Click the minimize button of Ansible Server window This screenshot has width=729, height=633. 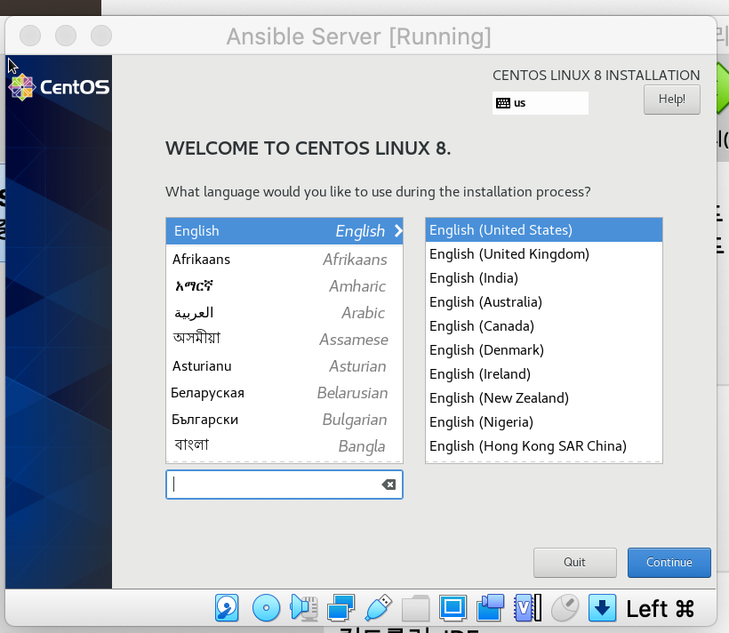66,36
